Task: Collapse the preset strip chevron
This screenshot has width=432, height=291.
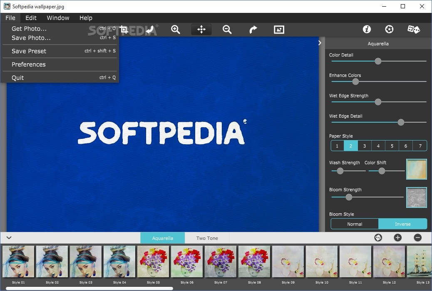Action: (9, 238)
